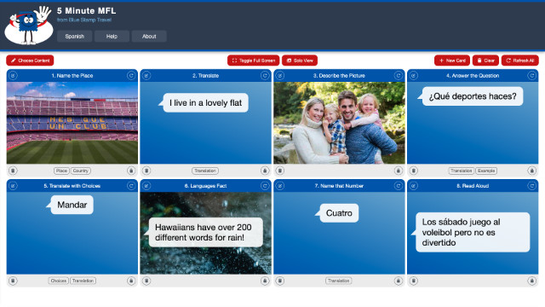Clear all cards

pos(485,61)
